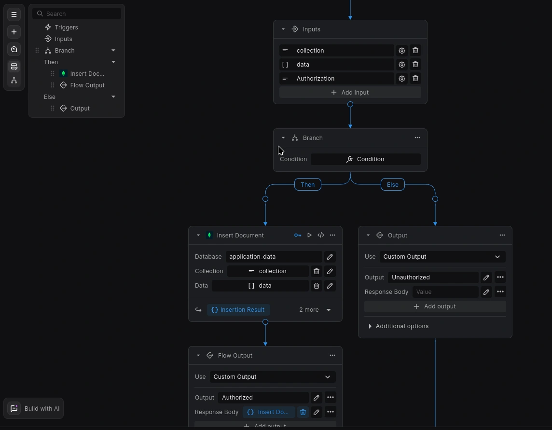Image resolution: width=552 pixels, height=430 pixels.
Task: Open Use dropdown in Output card
Action: click(x=442, y=257)
